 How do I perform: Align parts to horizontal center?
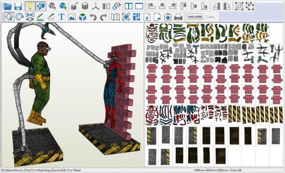click(x=162, y=6)
